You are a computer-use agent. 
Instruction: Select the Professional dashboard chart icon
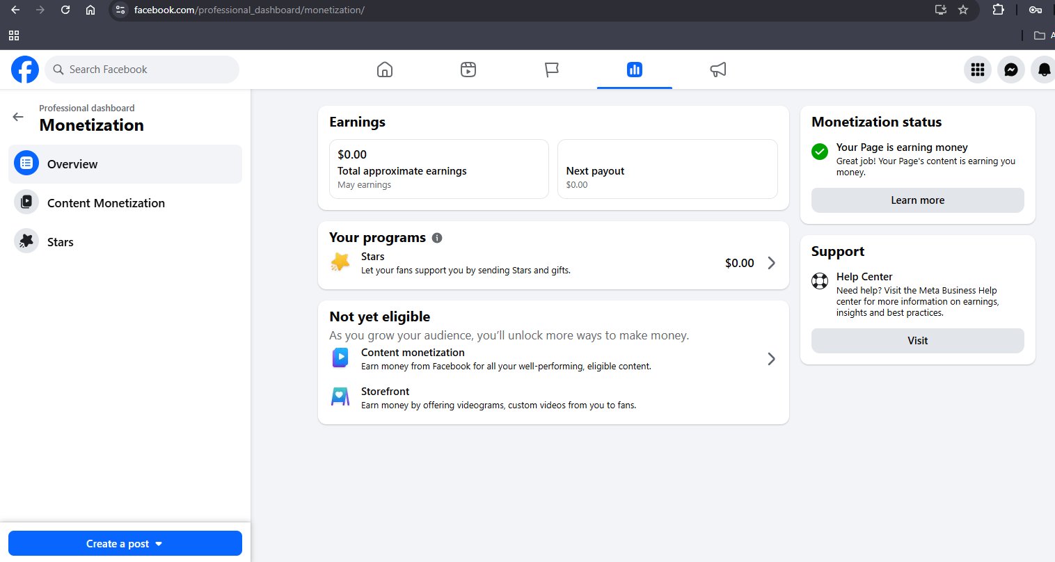tap(635, 70)
